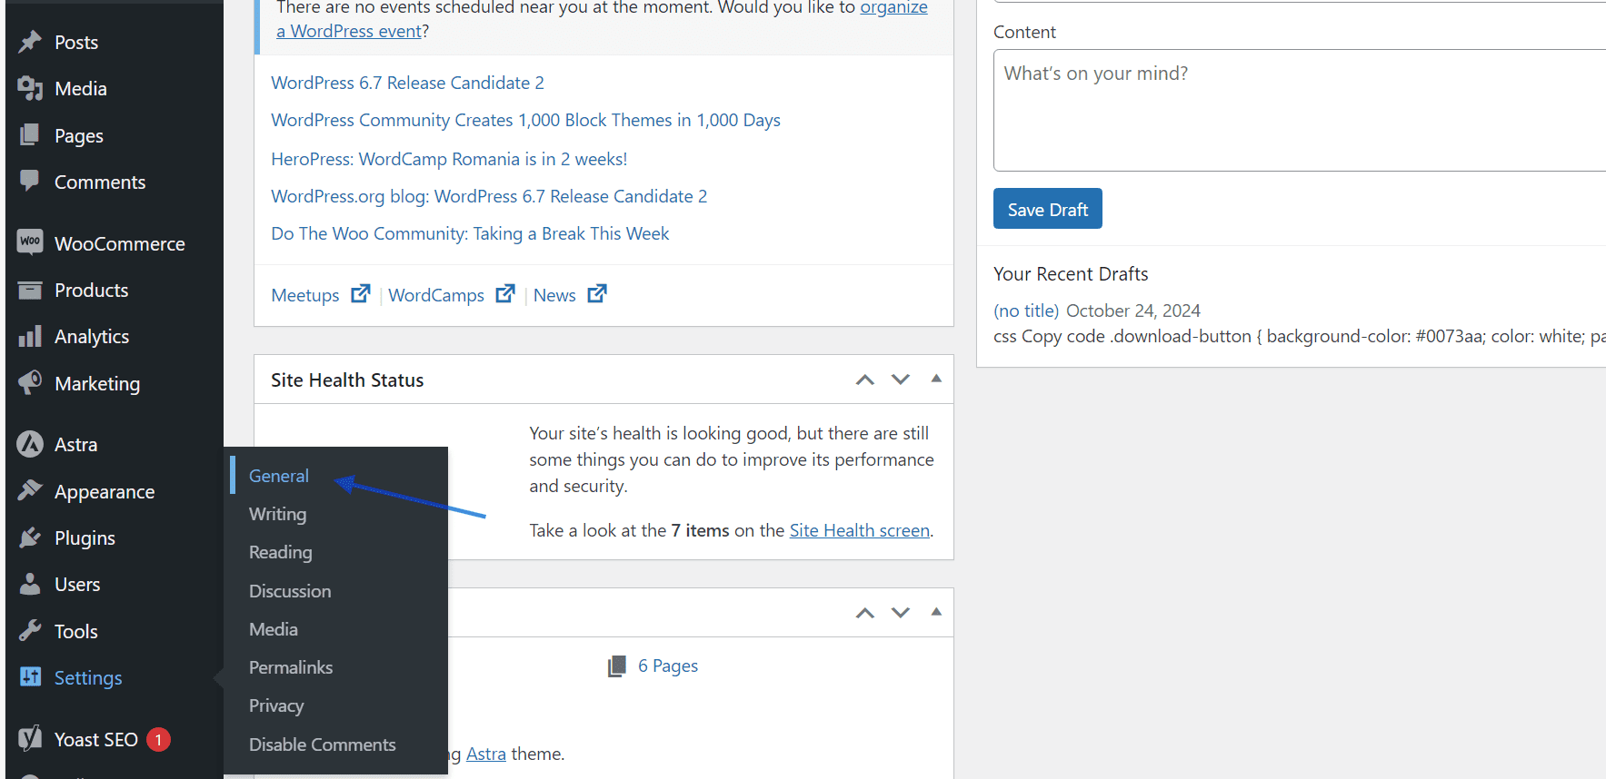Open the Astra theme icon
Image resolution: width=1606 pixels, height=779 pixels.
pos(30,444)
